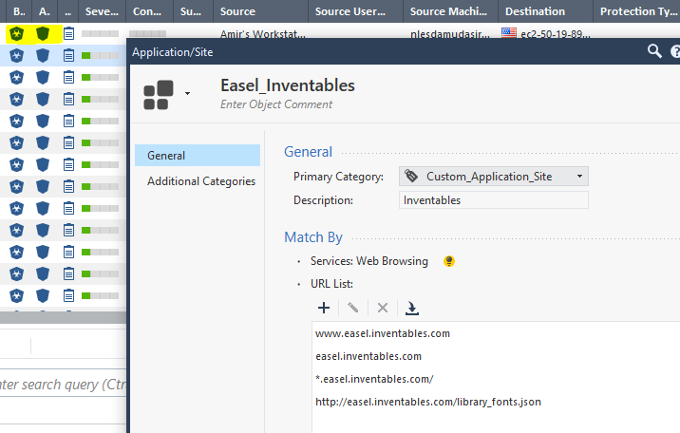Click Amir's Workstat... source cell
680x433 pixels.
[x=262, y=34]
